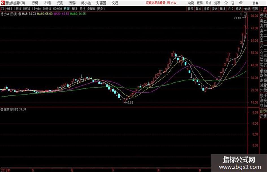
Task: Expand indicator dropdown beside 特力A(日线)
Action: [x=20, y=14]
